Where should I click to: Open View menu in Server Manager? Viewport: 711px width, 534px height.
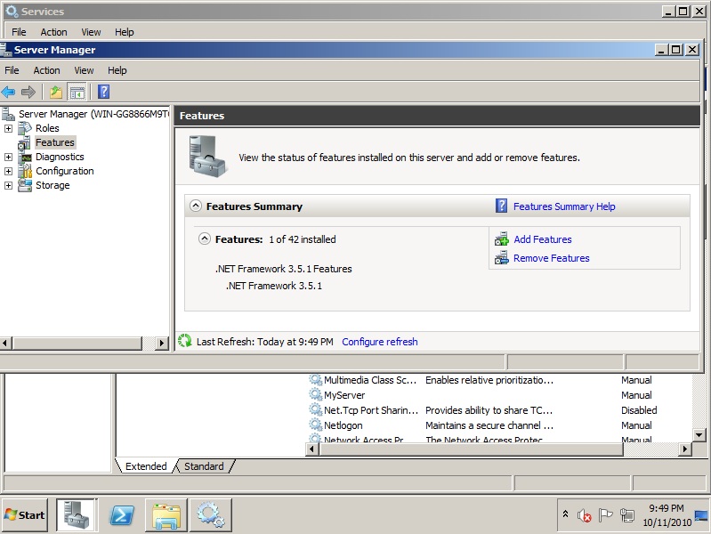[x=84, y=70]
